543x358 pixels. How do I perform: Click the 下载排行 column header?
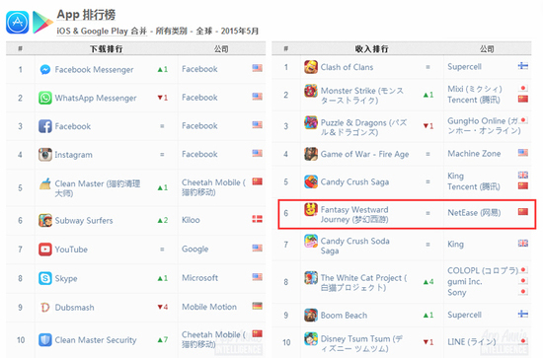coord(106,48)
